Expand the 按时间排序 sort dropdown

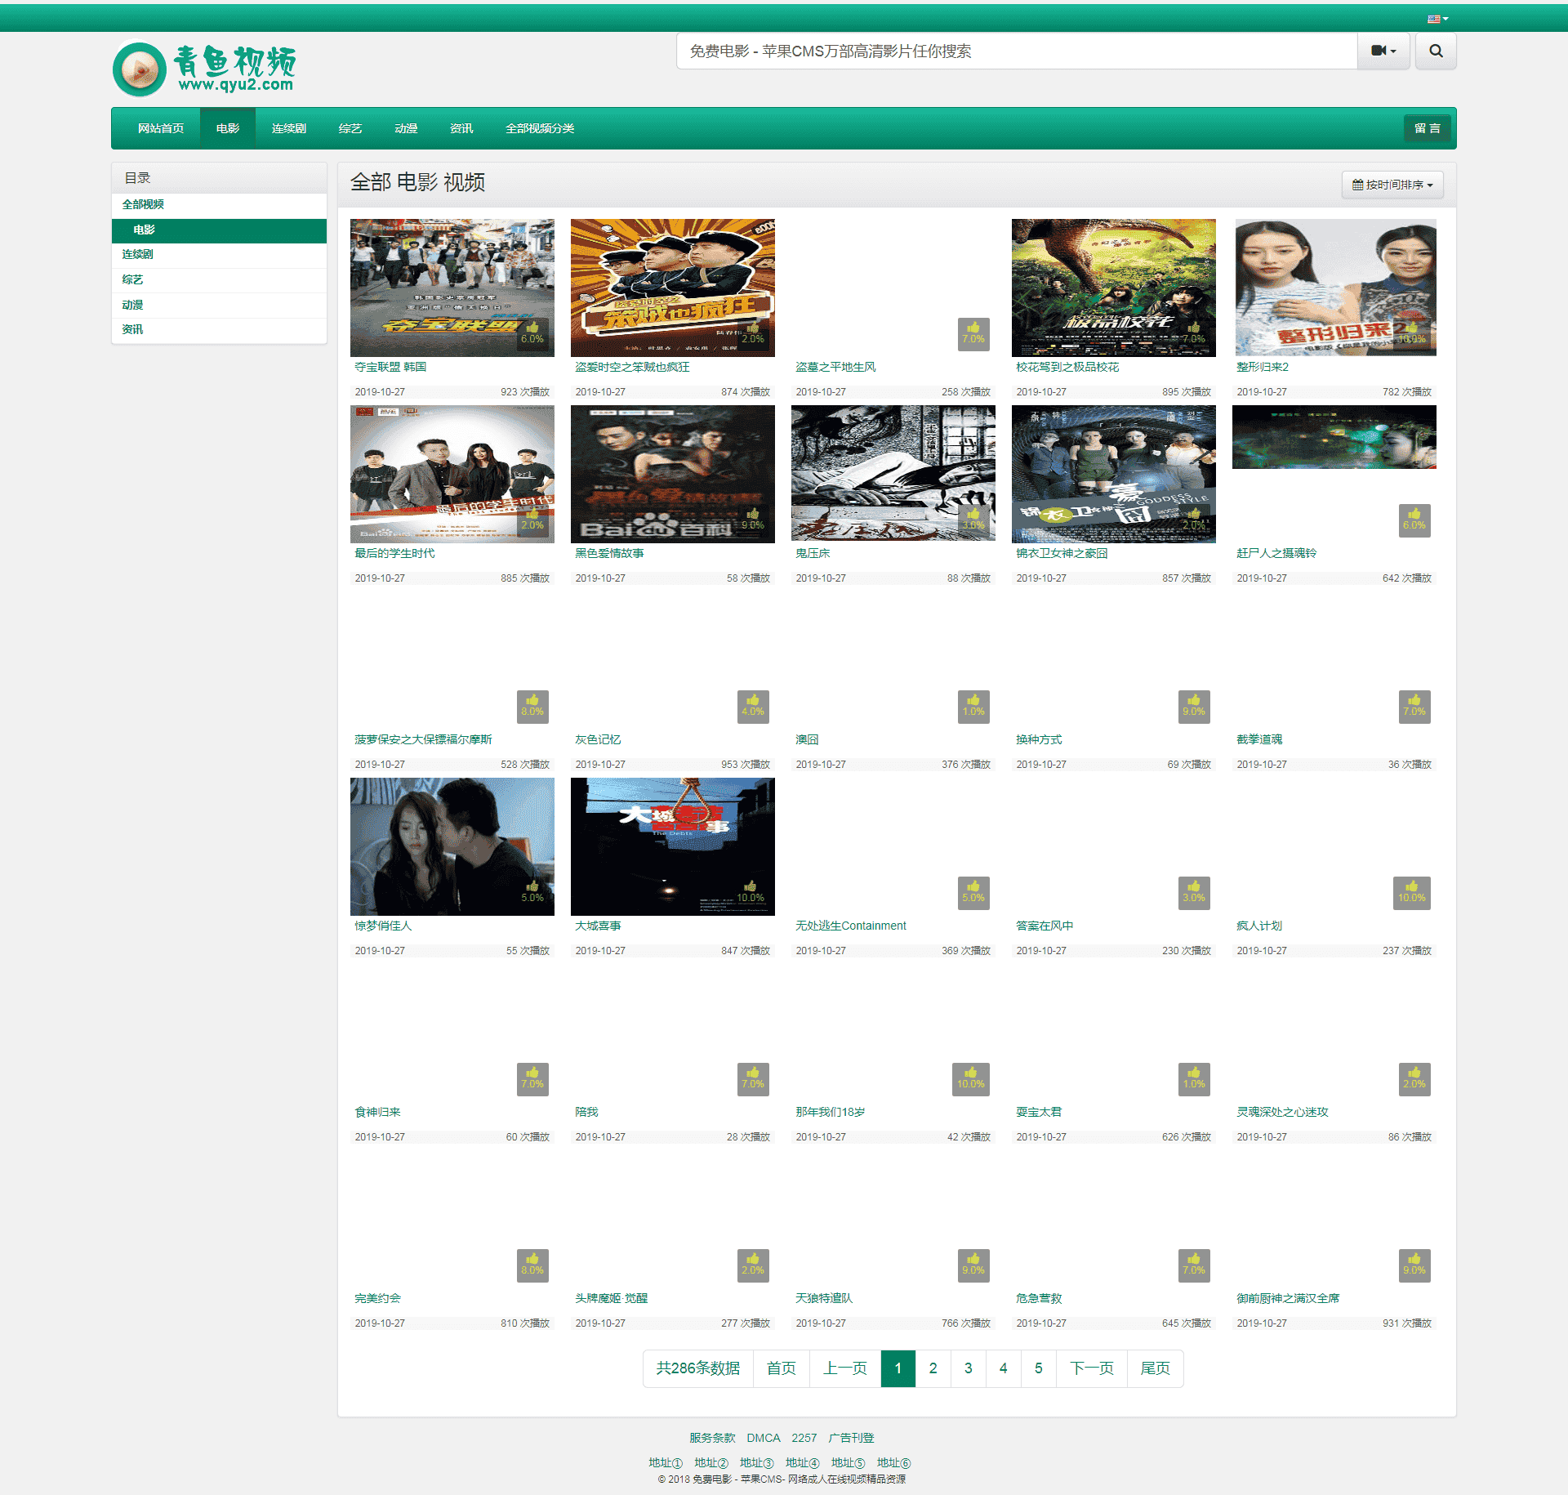click(1392, 185)
